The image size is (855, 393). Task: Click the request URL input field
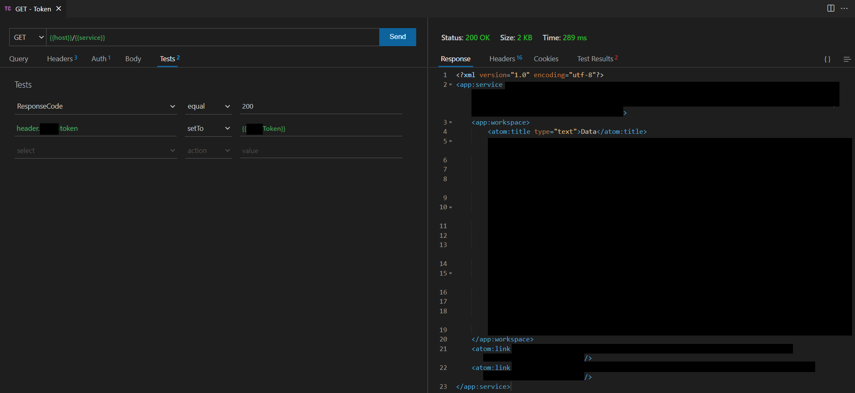[210, 37]
